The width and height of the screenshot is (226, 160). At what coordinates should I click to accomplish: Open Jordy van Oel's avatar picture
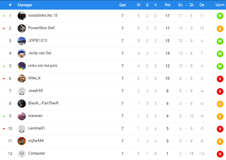[x=22, y=53]
